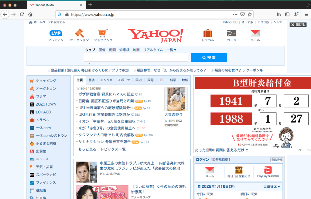Reload the page with the refresh icon
Viewport: 311px width, 199px height.
coord(22,14)
